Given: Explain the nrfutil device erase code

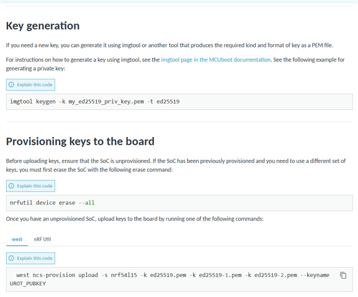Looking at the screenshot, I should pyautogui.click(x=30, y=186).
